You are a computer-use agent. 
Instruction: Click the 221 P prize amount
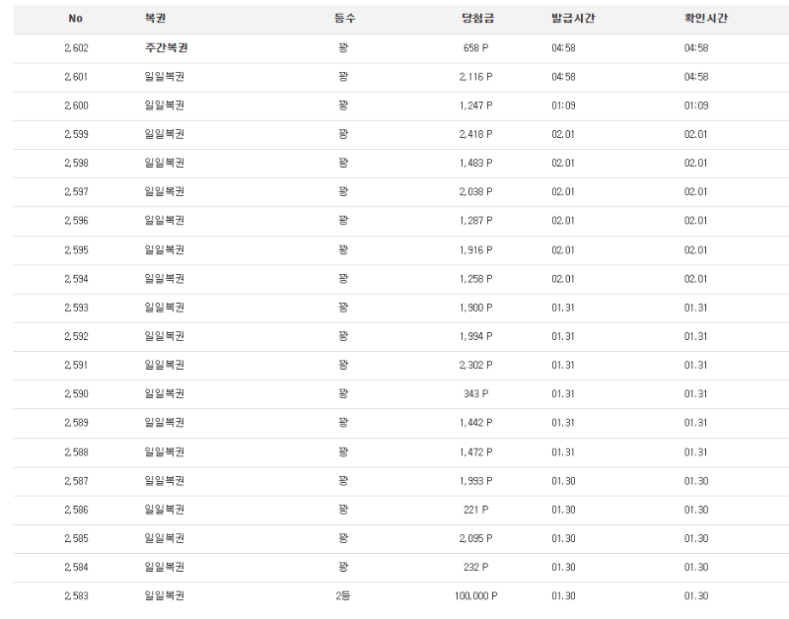click(475, 510)
